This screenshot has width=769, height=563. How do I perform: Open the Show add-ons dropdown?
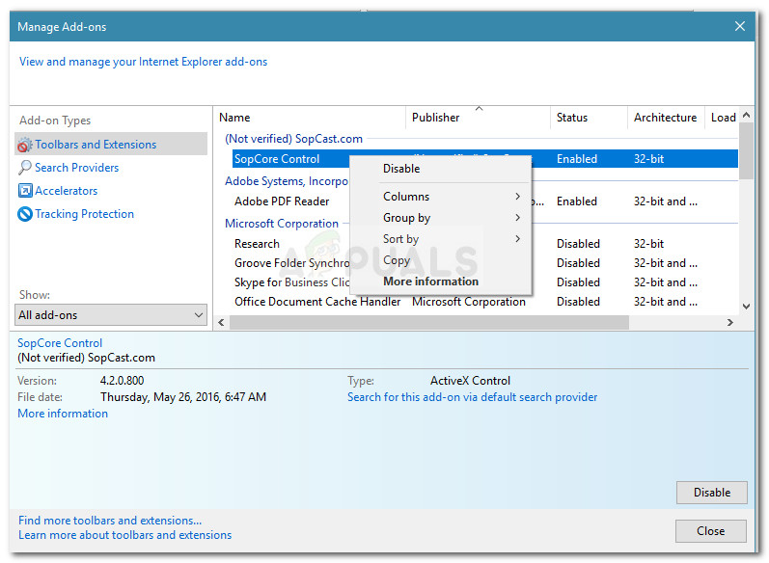[112, 315]
